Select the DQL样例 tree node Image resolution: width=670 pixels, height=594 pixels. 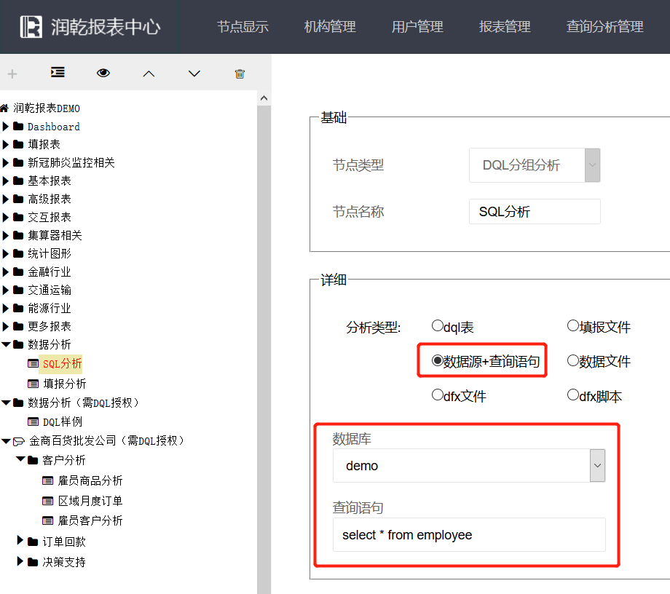63,421
